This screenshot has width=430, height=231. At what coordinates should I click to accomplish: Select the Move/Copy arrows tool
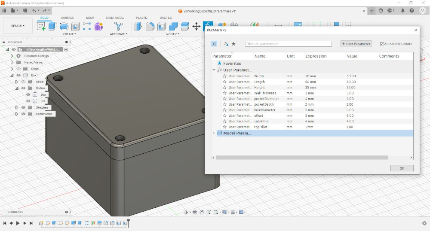pyautogui.click(x=197, y=27)
